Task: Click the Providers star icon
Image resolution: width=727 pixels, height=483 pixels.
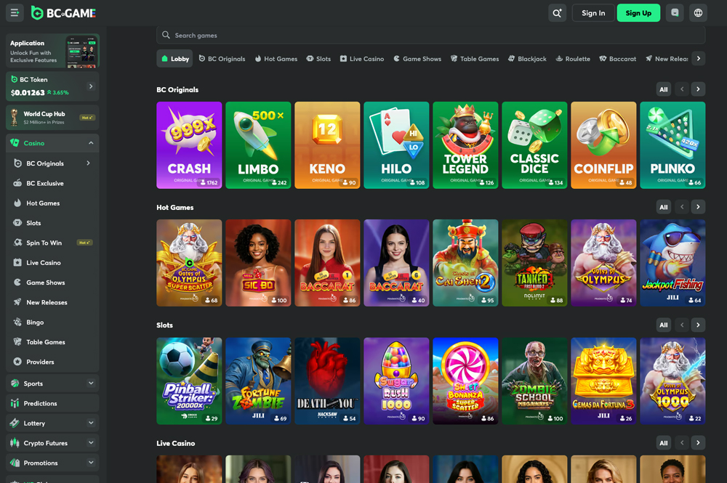Action: pos(17,362)
